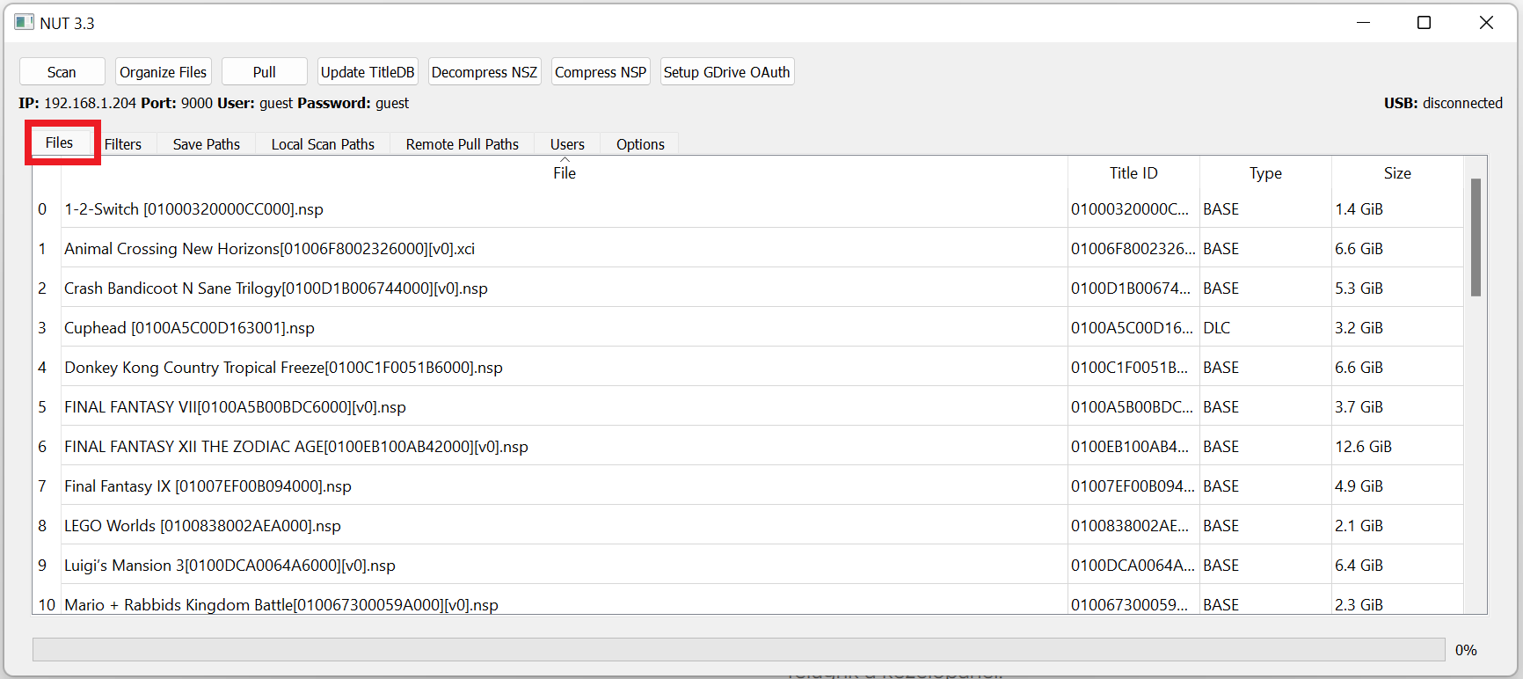Run Update TitleDB
Screen dimensions: 1523x679
(368, 72)
